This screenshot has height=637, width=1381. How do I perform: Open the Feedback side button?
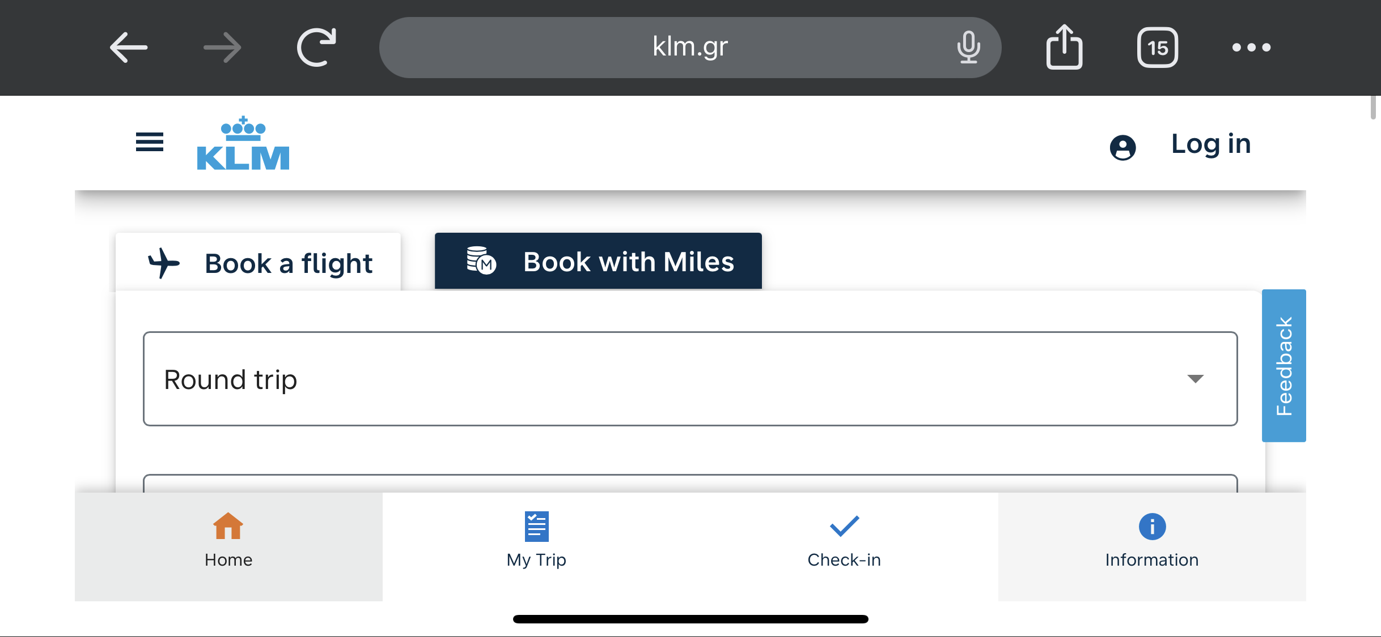pyautogui.click(x=1283, y=366)
